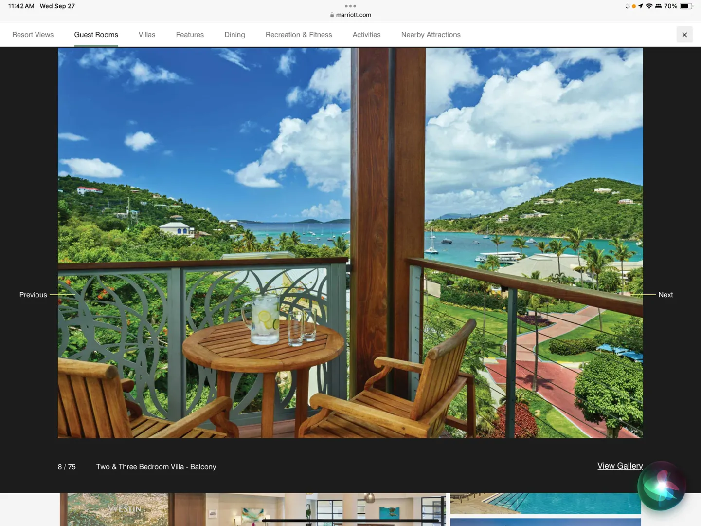Click the View Gallery link
The image size is (701, 526).
tap(620, 466)
